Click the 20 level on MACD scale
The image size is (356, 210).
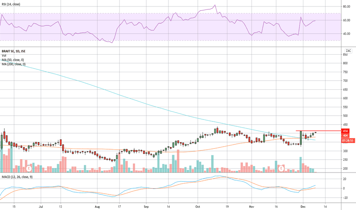[x=345, y=179]
